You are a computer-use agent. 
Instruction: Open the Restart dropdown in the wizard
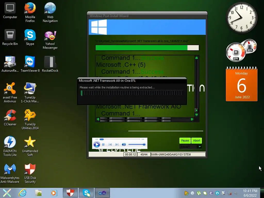pos(191,147)
